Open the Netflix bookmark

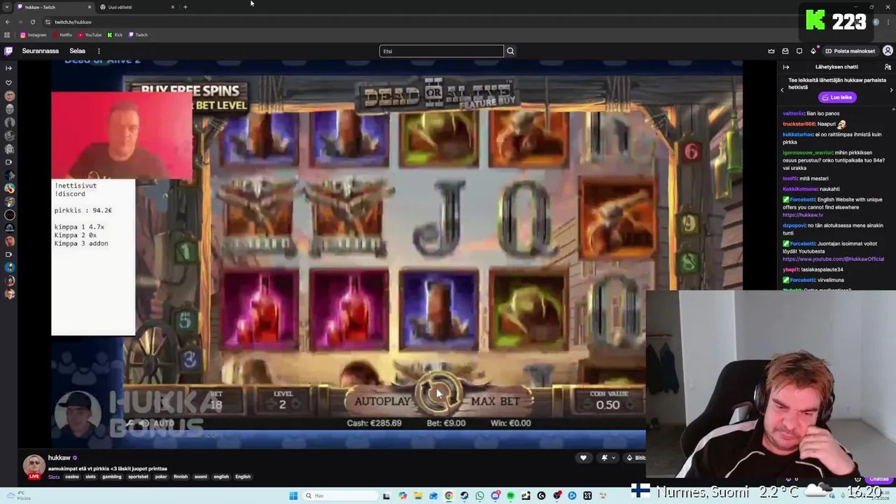(x=62, y=35)
